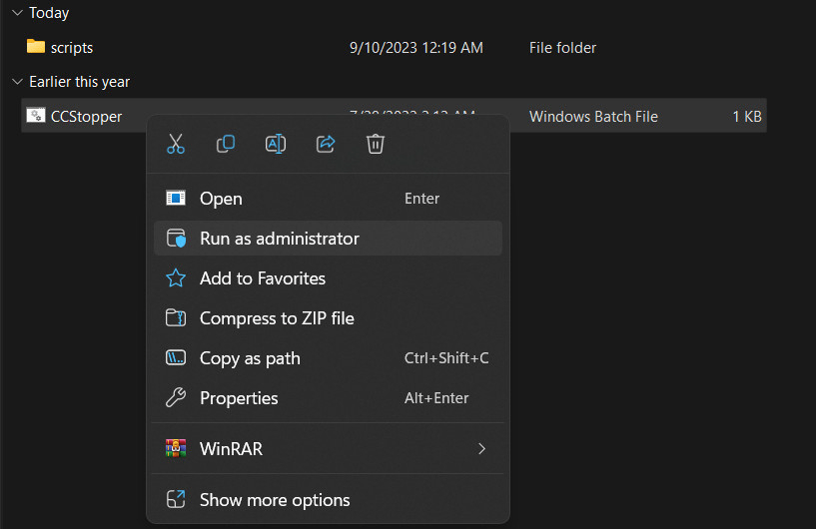Collapse the Earlier this year group
This screenshot has width=816, height=529.
pyautogui.click(x=16, y=82)
